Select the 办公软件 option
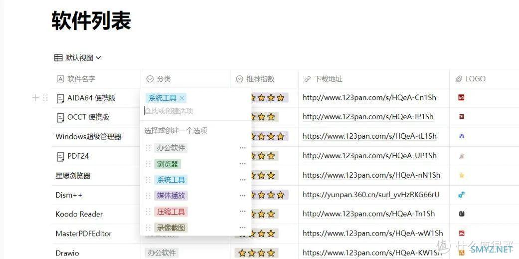Screen dimensions: 519x259 tap(171, 148)
